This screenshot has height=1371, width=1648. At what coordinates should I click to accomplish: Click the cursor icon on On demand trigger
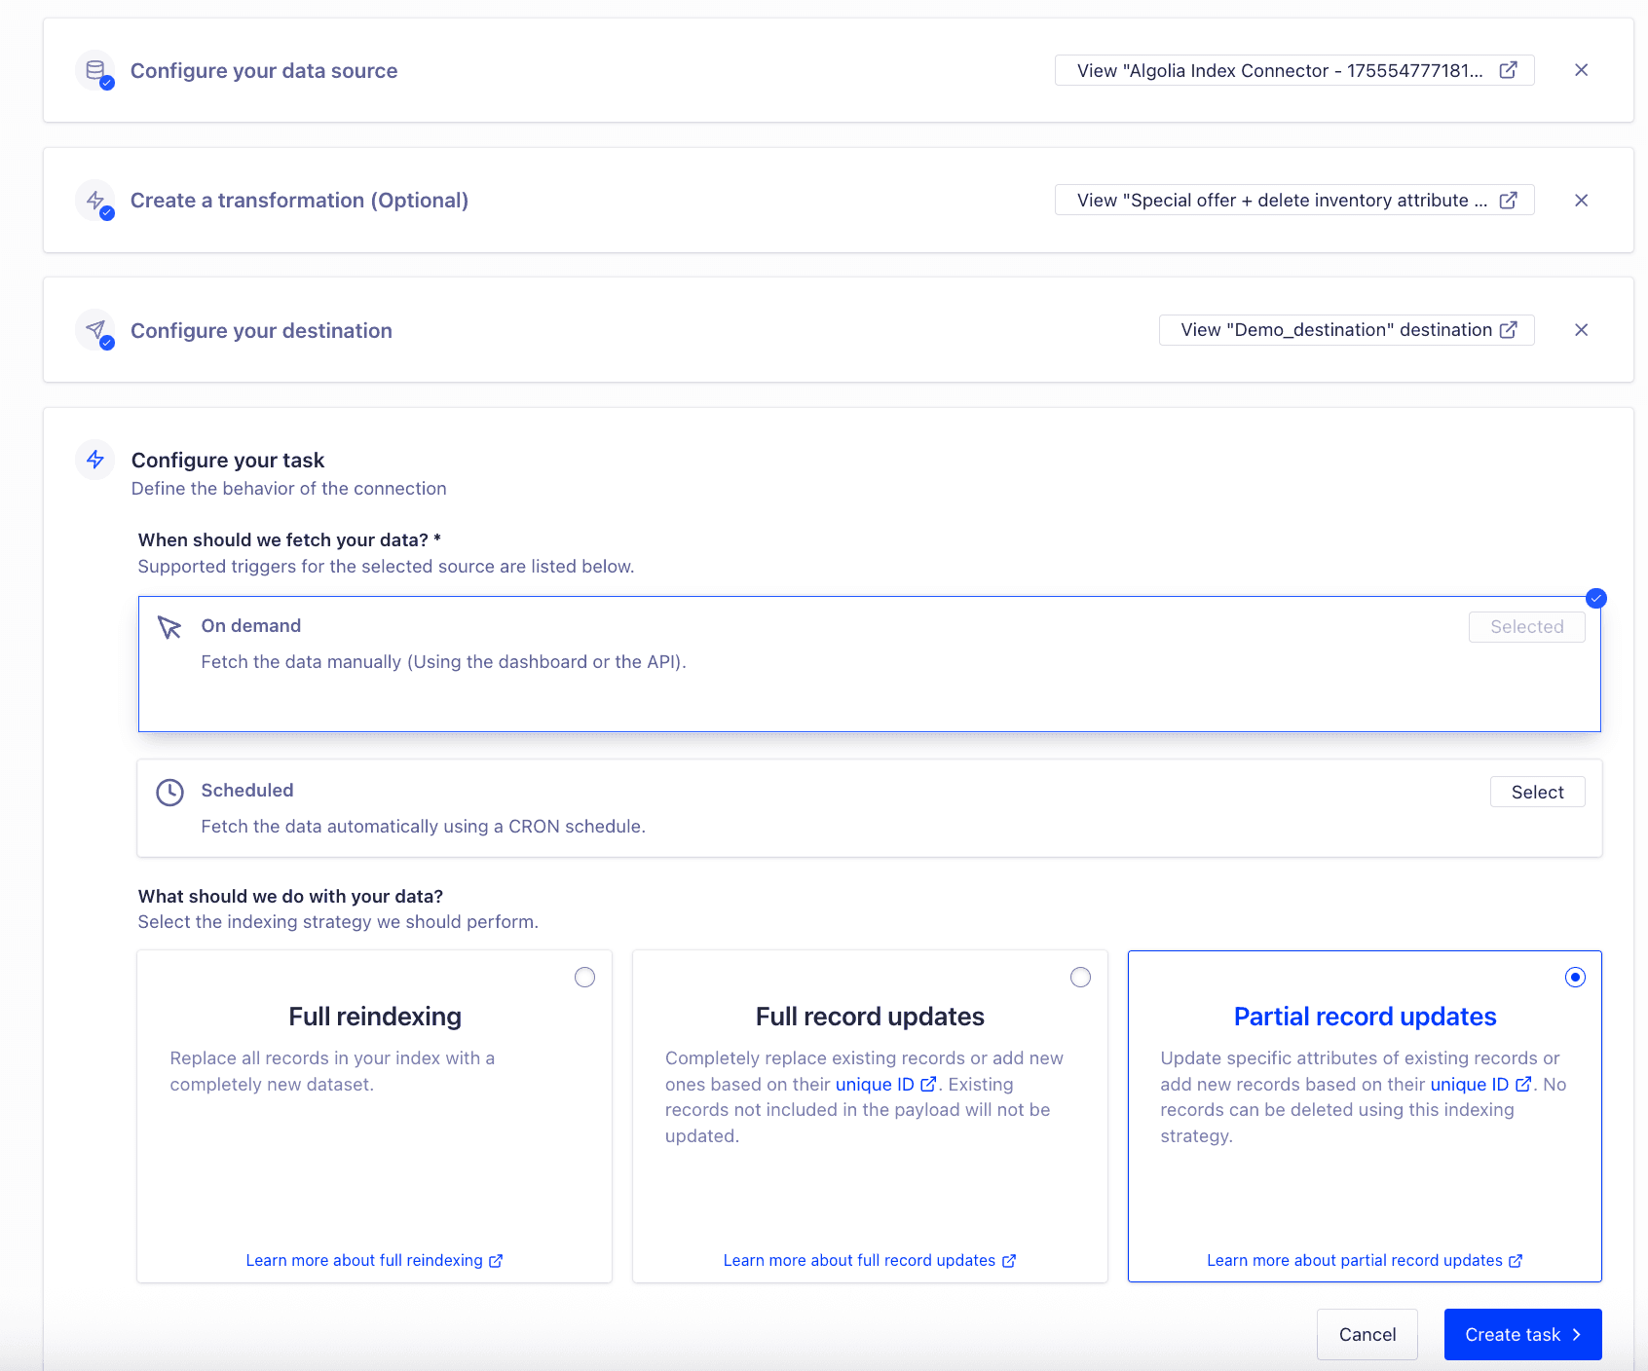[169, 628]
